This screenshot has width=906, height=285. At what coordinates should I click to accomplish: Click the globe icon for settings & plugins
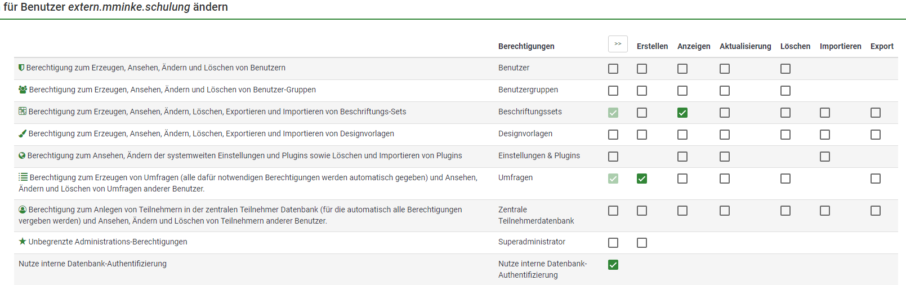(x=22, y=155)
